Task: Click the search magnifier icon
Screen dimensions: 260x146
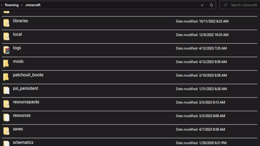Action: click(225, 5)
